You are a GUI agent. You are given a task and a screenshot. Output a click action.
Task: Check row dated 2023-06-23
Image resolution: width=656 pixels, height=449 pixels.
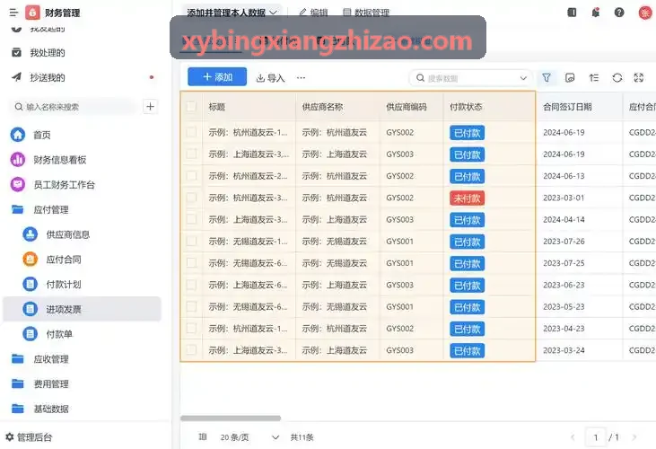point(191,285)
